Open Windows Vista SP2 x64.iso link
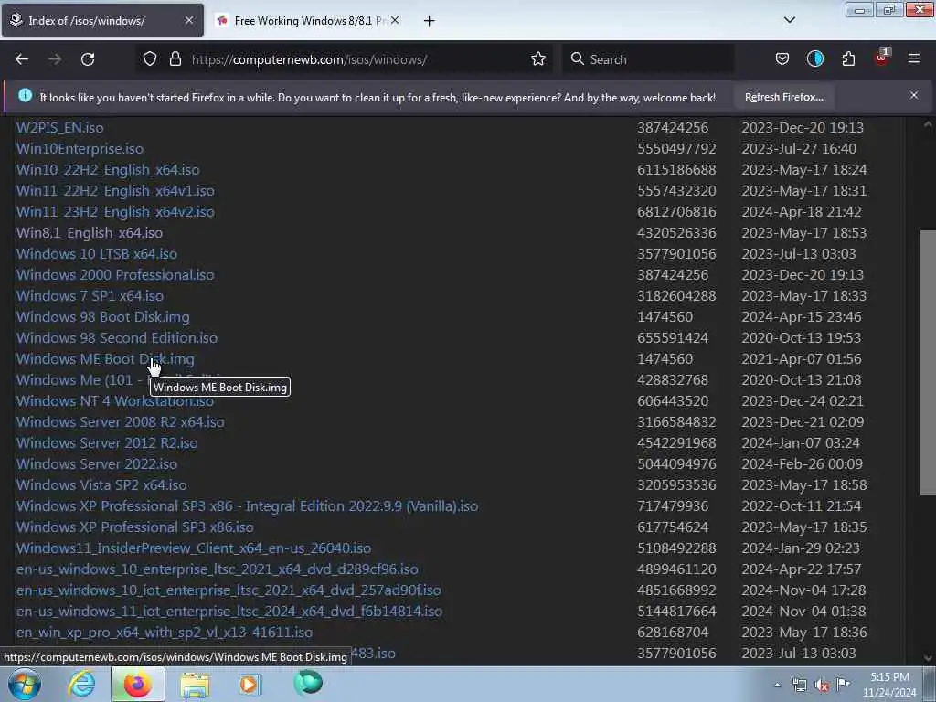This screenshot has width=936, height=702. 101,485
